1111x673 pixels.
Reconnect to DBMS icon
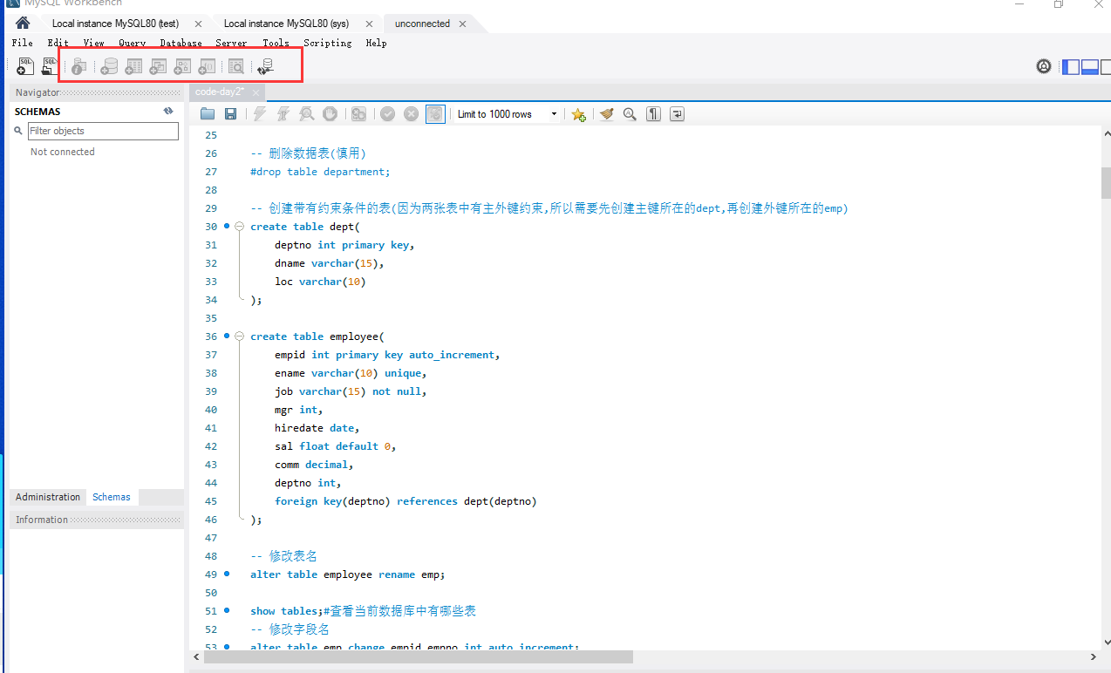[266, 66]
